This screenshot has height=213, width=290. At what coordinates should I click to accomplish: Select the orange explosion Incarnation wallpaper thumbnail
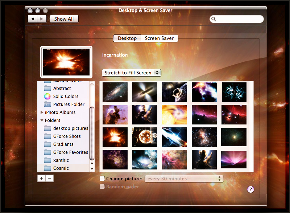115,137
